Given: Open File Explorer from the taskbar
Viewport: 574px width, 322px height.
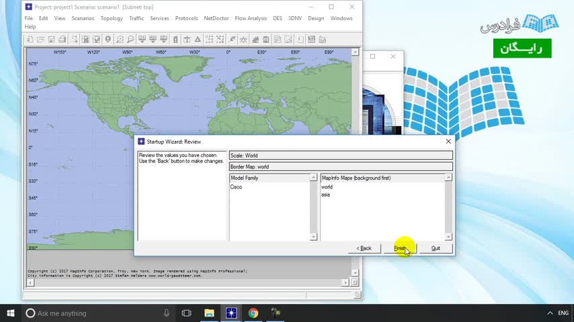Looking at the screenshot, I should point(209,313).
